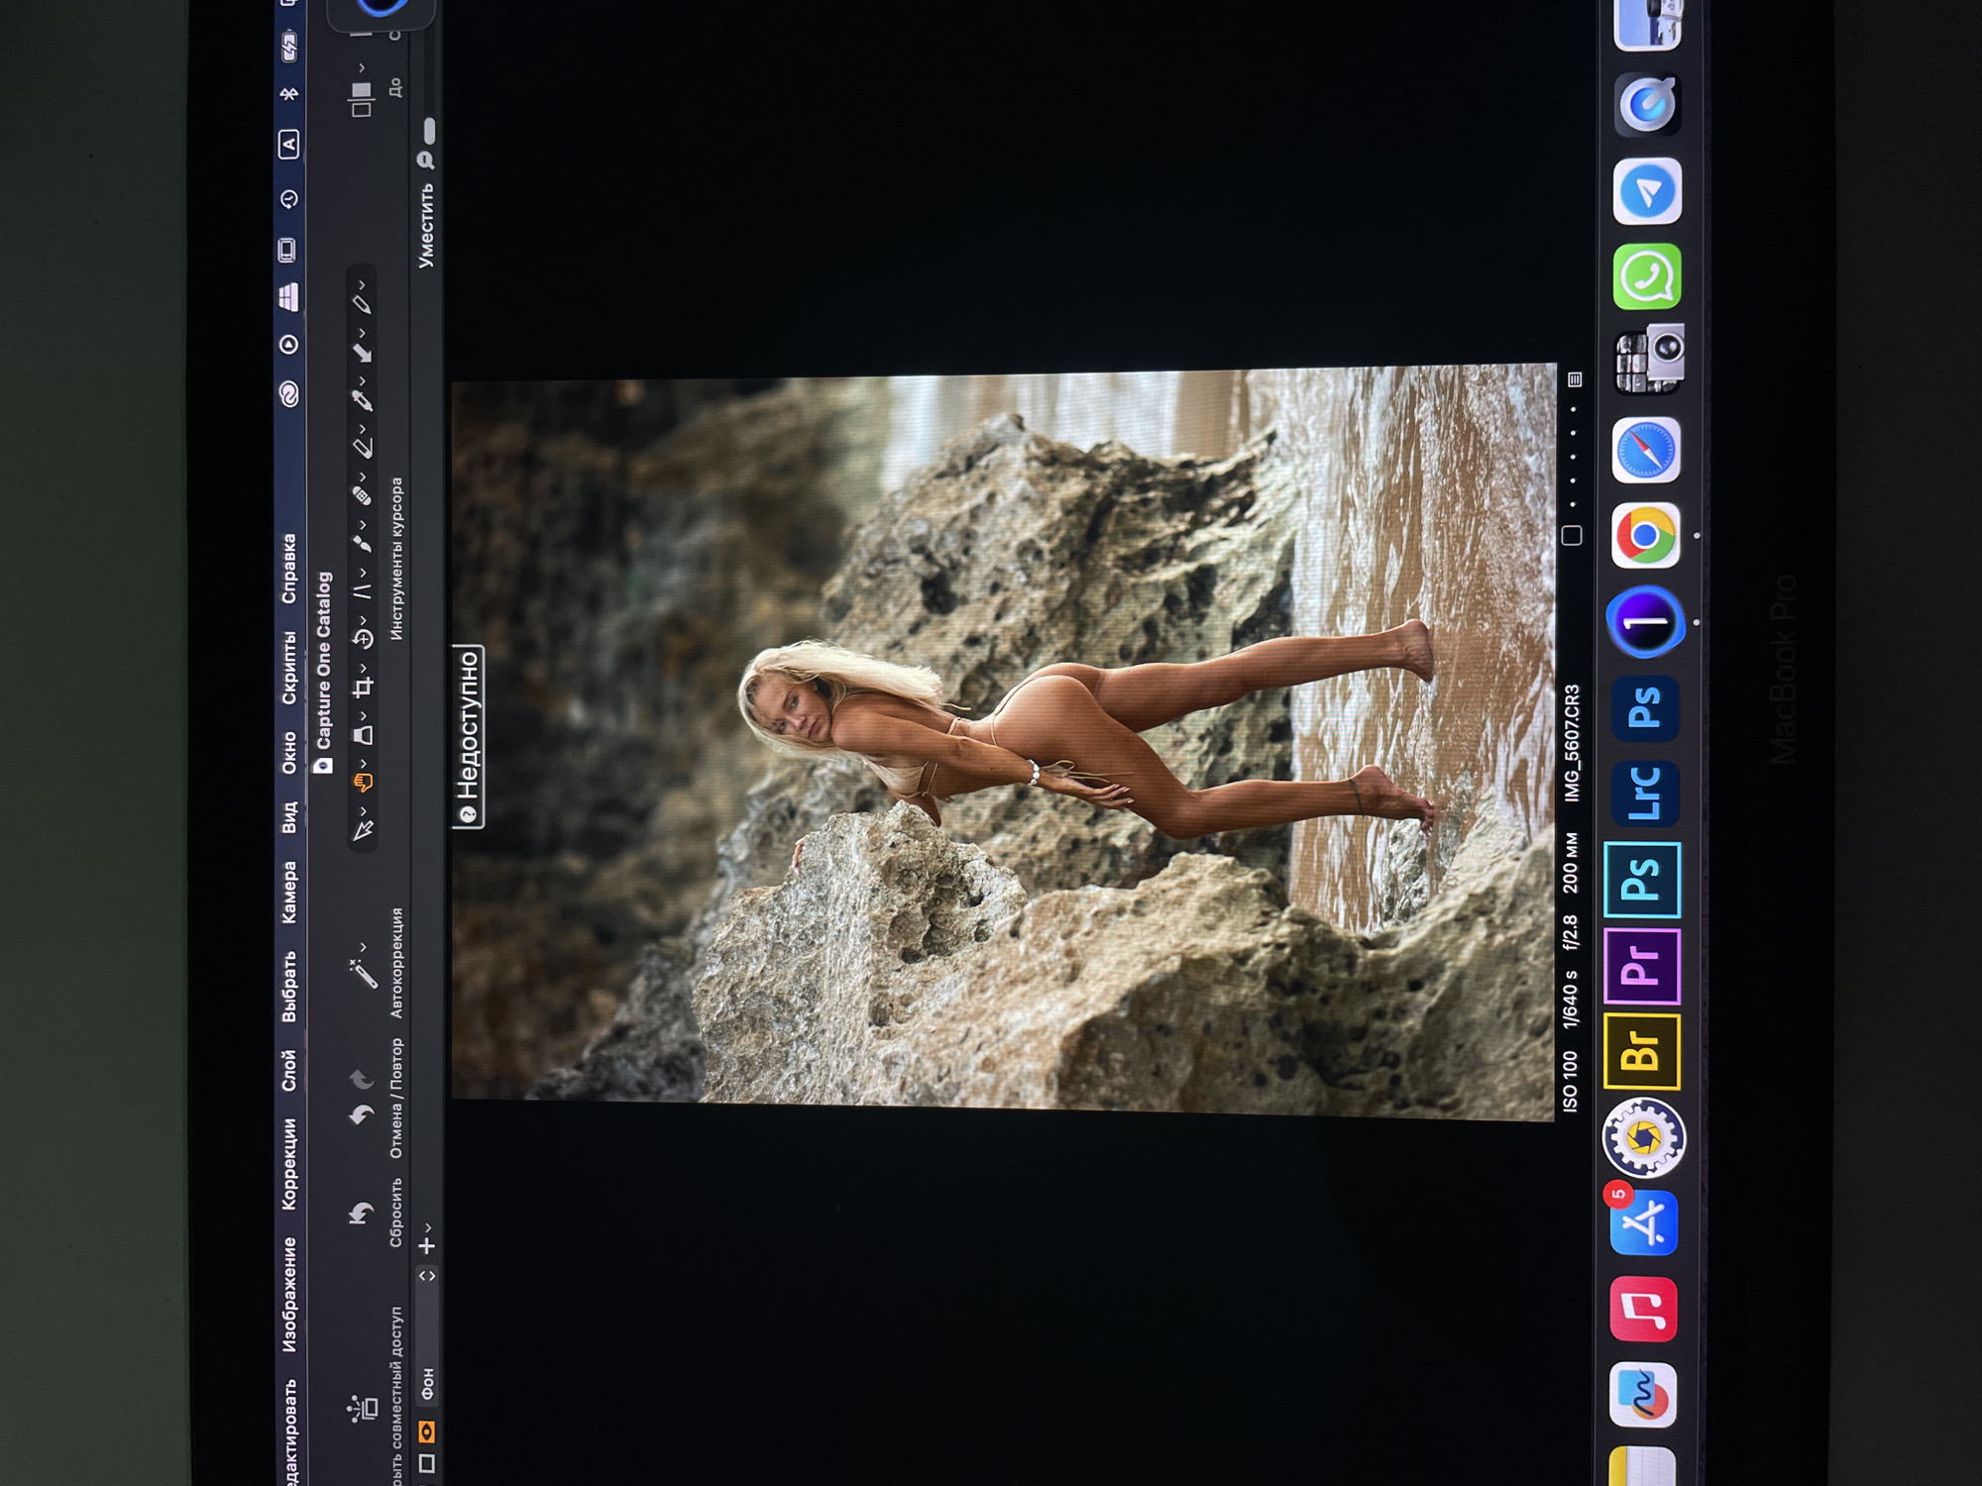Open the Коррекции menu
Screen dimensions: 1982x1486
coord(288,1165)
